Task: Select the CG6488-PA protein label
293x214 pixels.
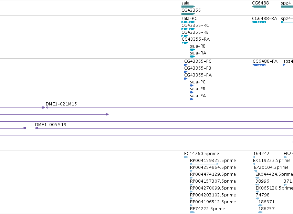Action: (265, 61)
